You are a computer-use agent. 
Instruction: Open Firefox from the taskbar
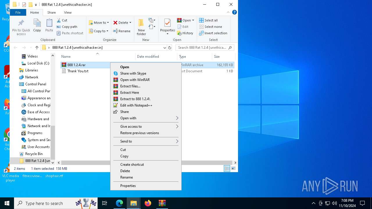click(148, 203)
